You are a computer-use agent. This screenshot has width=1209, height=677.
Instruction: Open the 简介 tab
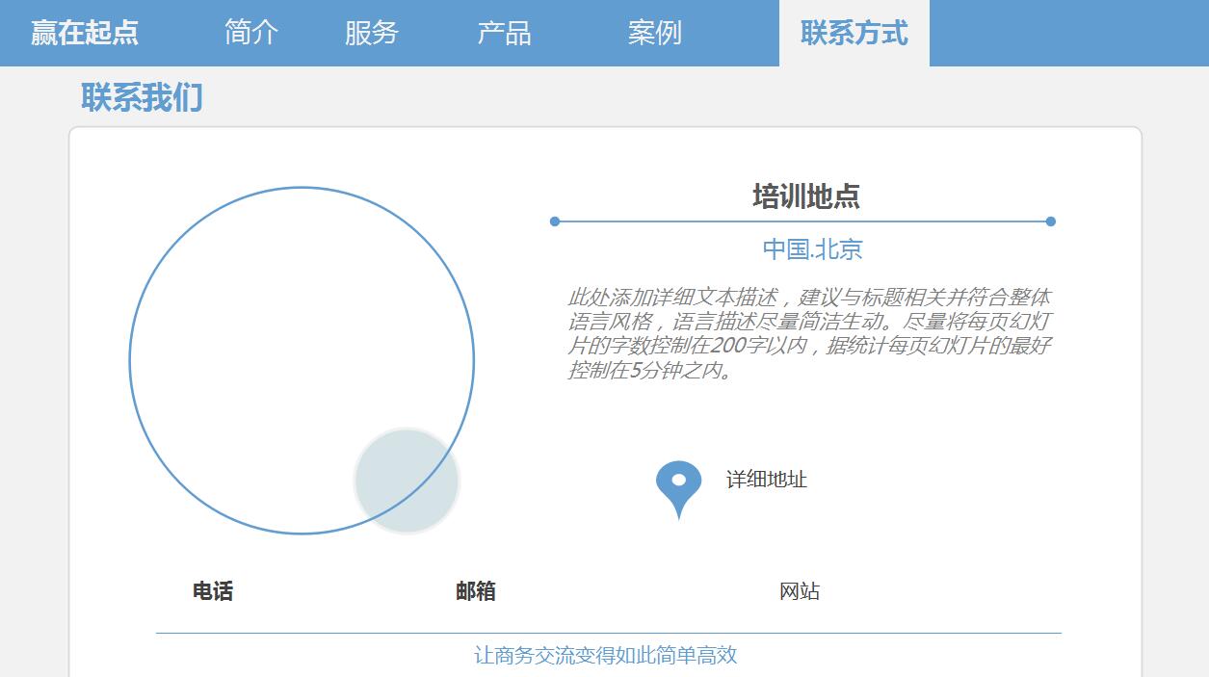pos(251,33)
